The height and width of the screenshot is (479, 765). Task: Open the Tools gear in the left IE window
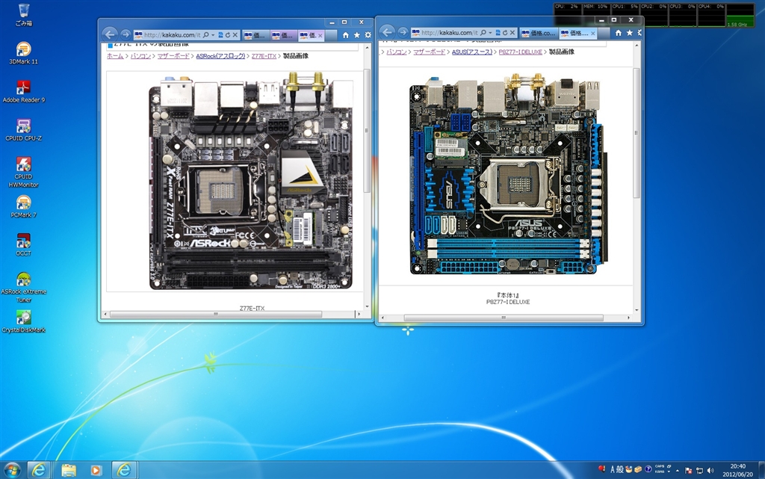368,35
